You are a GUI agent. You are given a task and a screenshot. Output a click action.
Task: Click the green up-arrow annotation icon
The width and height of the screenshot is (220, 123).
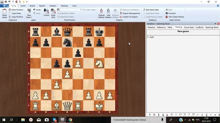click(150, 115)
